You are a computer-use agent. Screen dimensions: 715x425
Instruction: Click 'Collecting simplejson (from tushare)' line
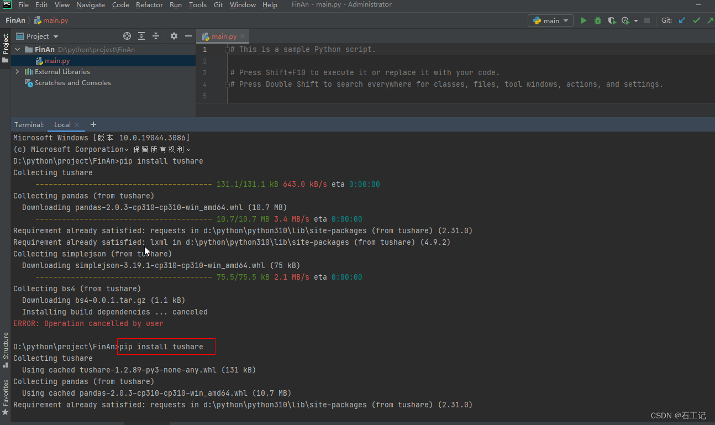93,254
